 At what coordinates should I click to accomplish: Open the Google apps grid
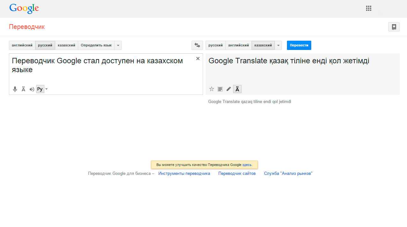tap(369, 9)
